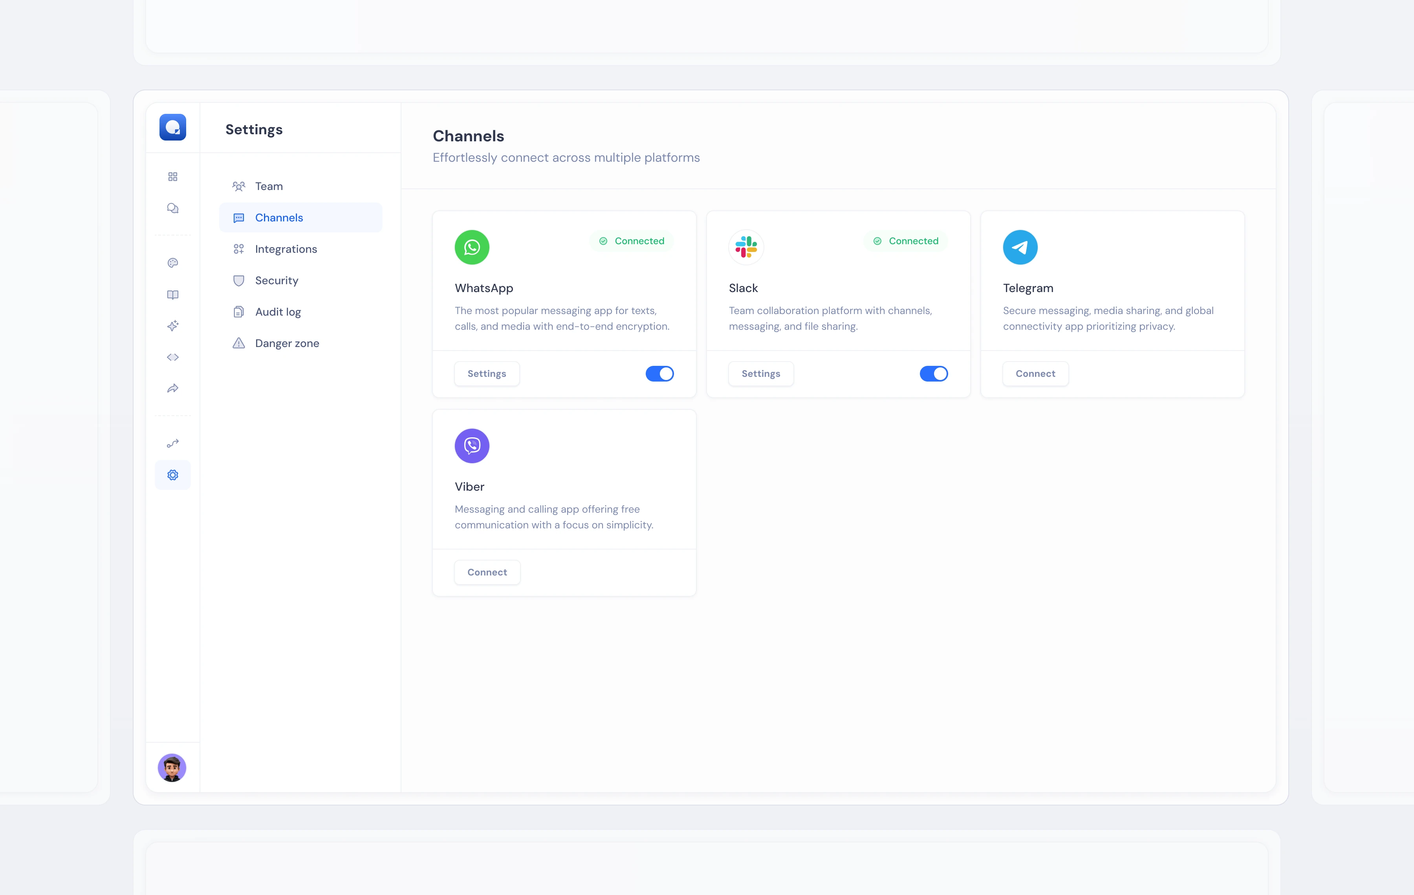
Task: Open the Danger zone section
Action: click(x=300, y=343)
